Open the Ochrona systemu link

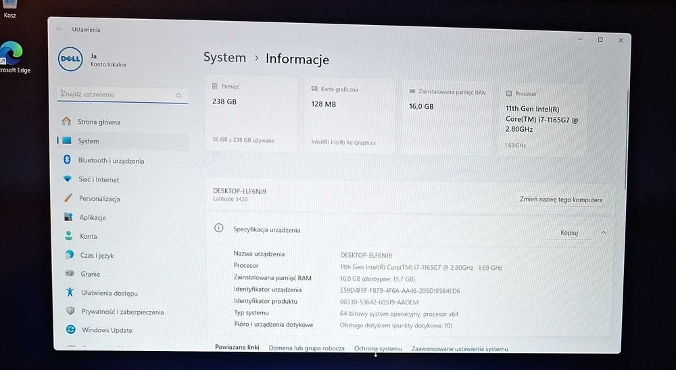click(x=378, y=348)
